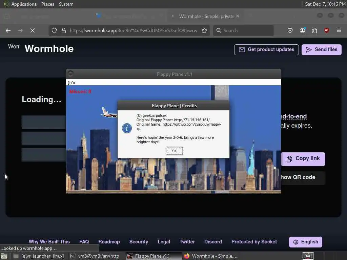This screenshot has width=347, height=260.
Task: Click the Original Flappy Plane URL text
Action: [x=192, y=120]
